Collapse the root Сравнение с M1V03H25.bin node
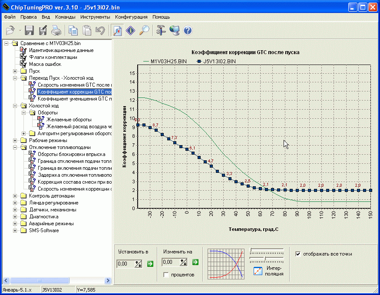 (x=7, y=43)
